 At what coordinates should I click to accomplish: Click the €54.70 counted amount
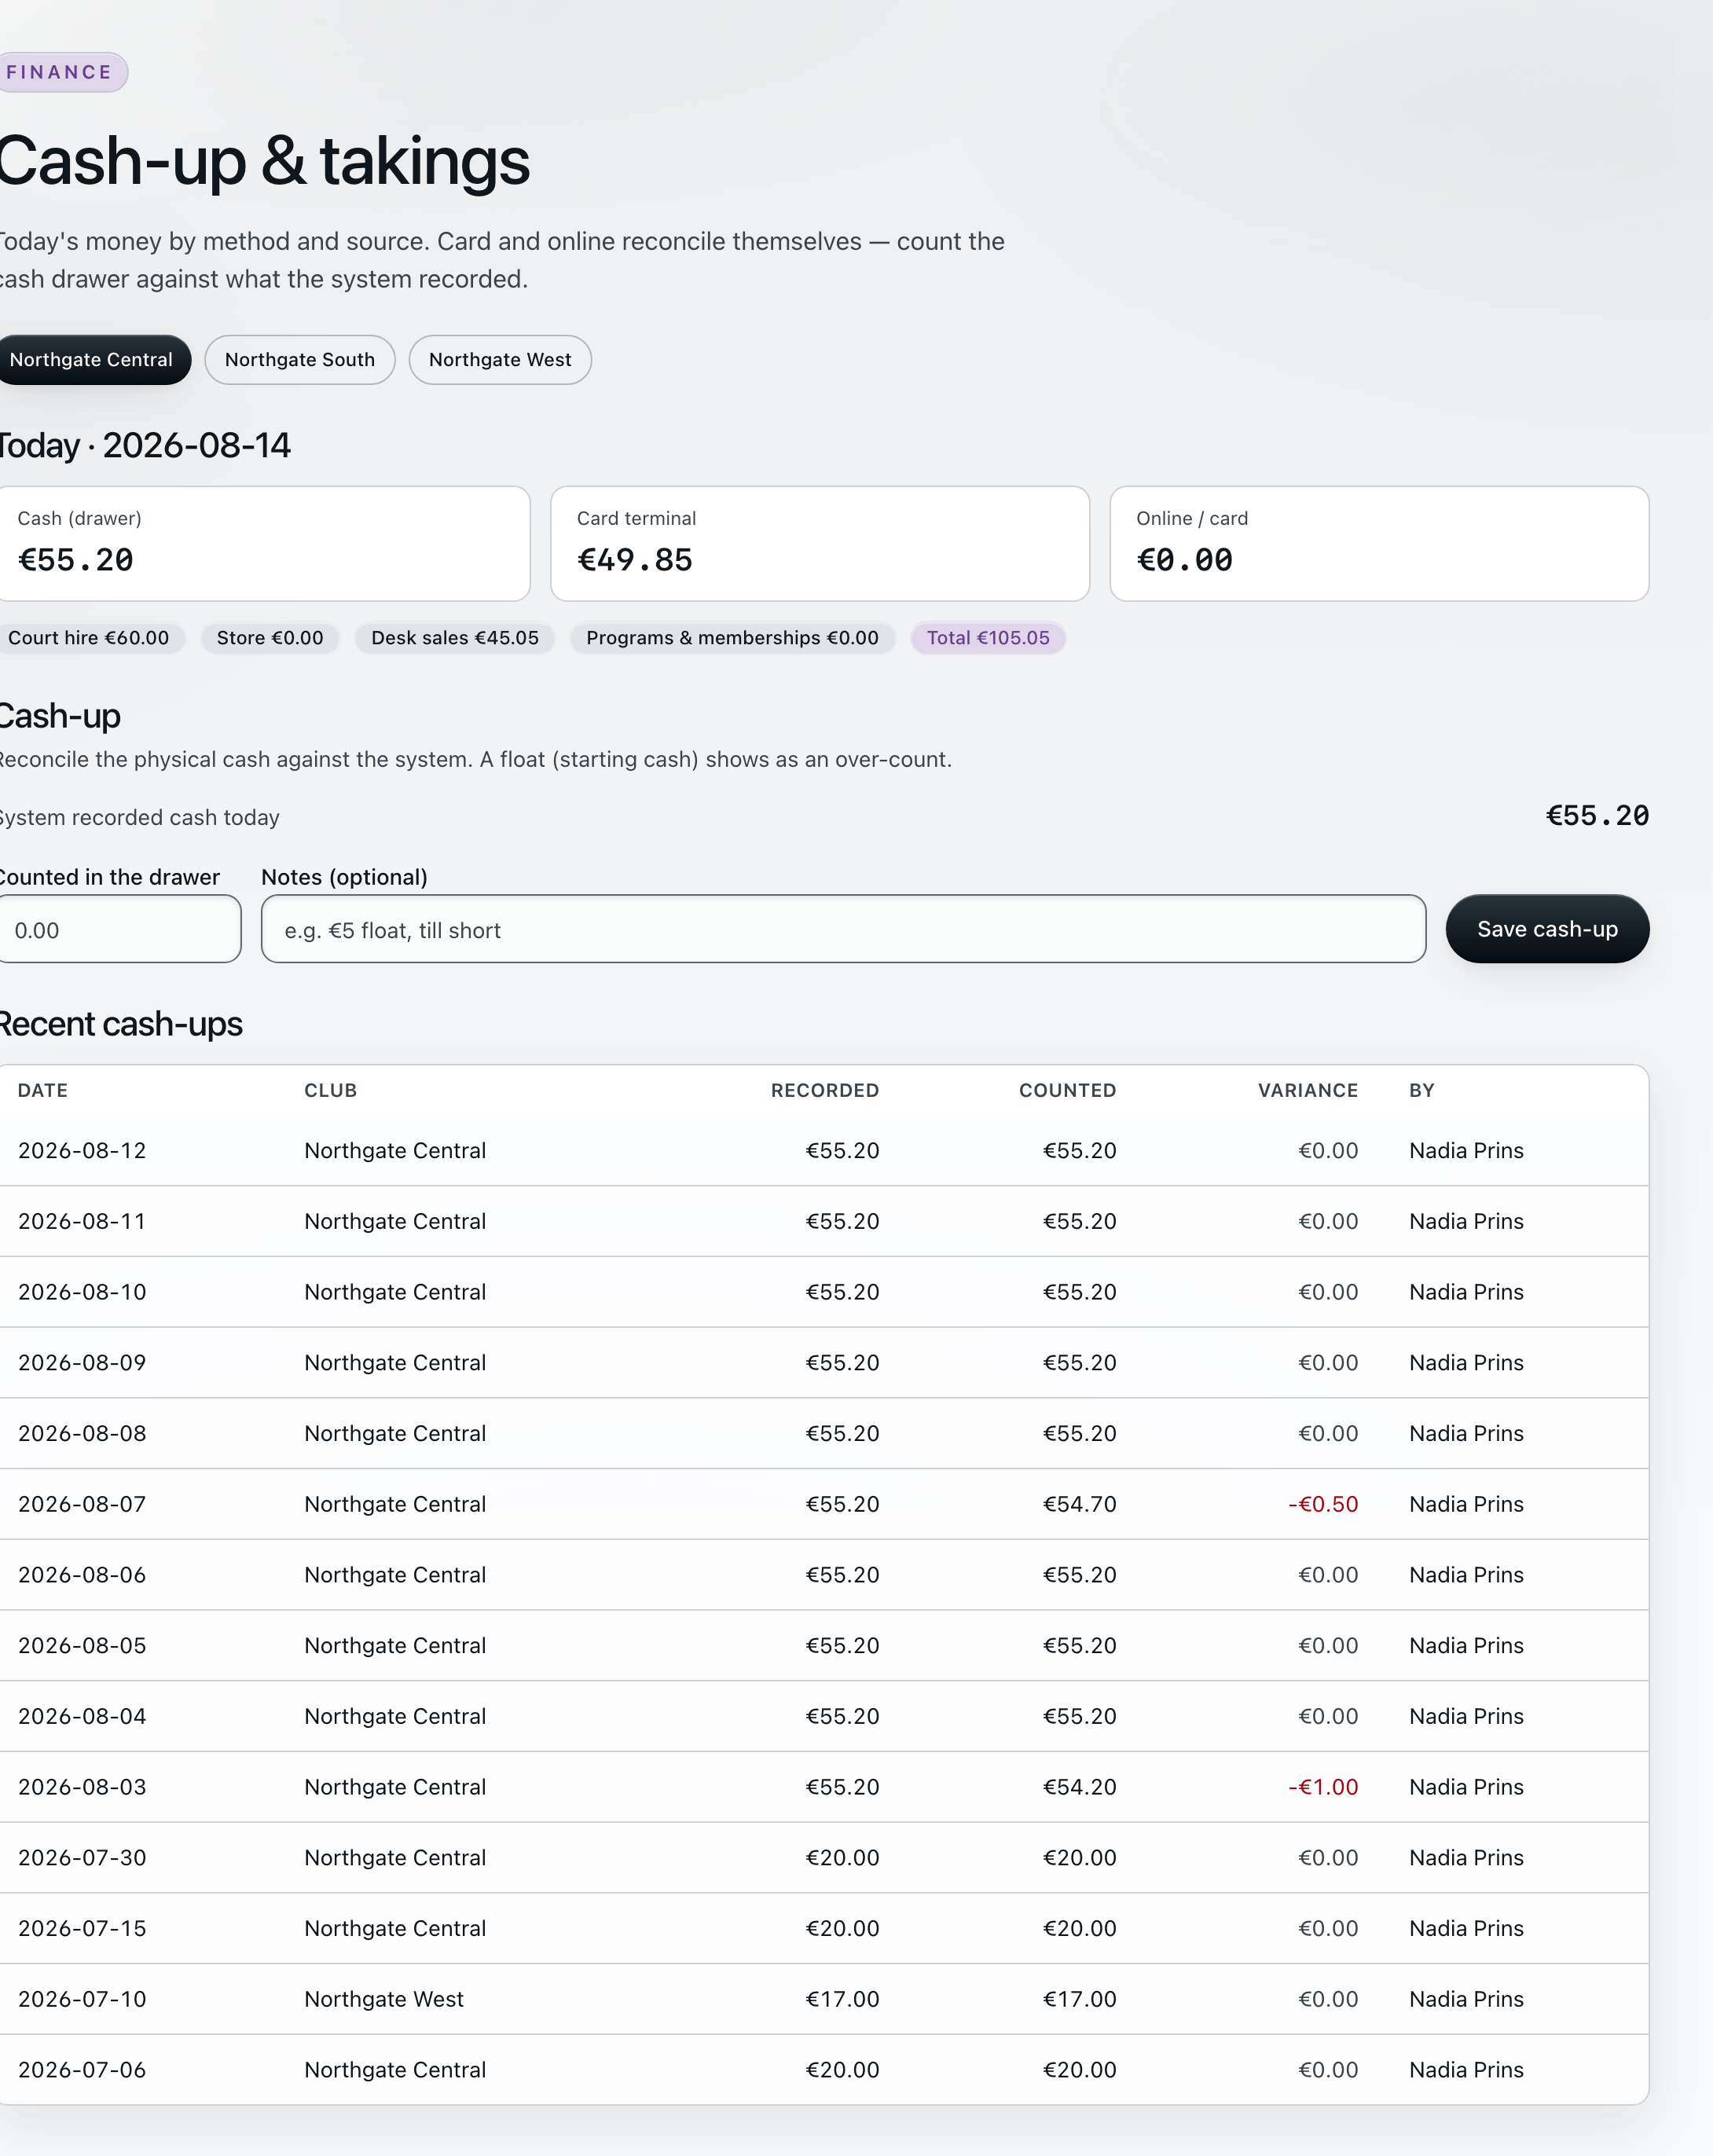pos(1080,1504)
